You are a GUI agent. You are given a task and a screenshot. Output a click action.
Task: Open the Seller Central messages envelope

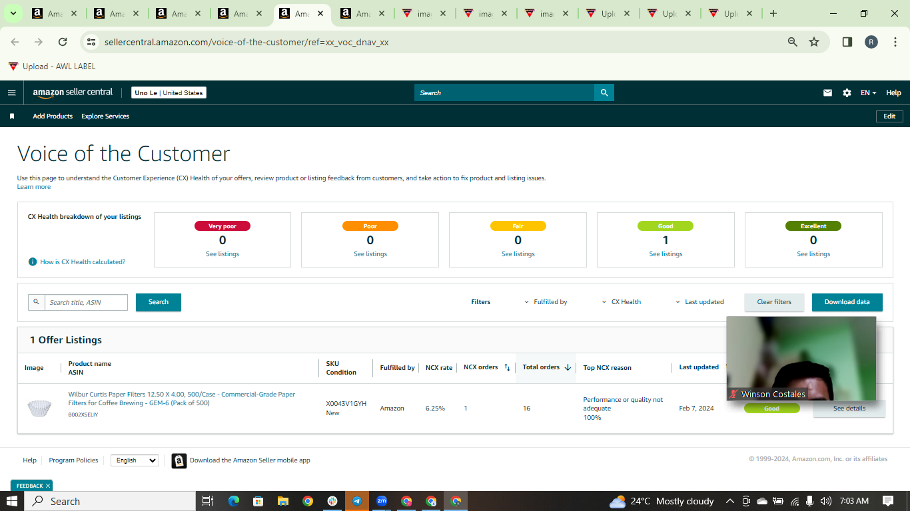827,93
